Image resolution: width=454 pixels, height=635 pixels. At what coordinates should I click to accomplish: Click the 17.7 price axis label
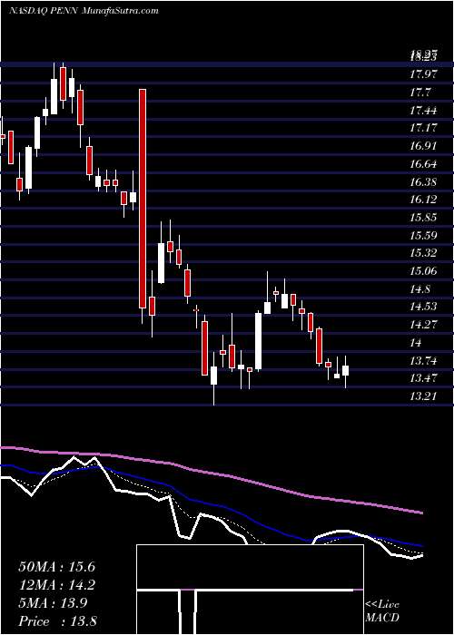pyautogui.click(x=420, y=93)
